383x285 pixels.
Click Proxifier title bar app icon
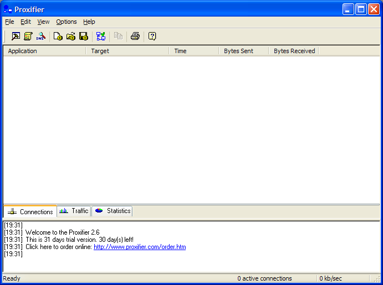pos(8,9)
